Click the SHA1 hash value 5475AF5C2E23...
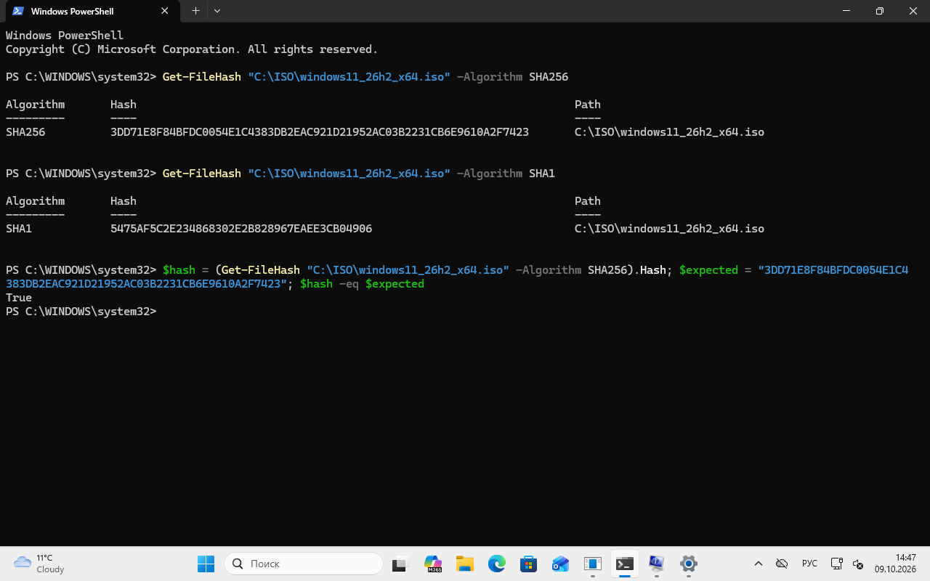930x581 pixels. pyautogui.click(x=241, y=229)
